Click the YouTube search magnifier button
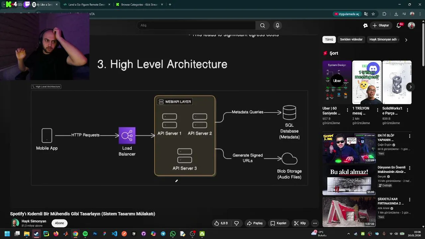The image size is (425, 239). [262, 25]
